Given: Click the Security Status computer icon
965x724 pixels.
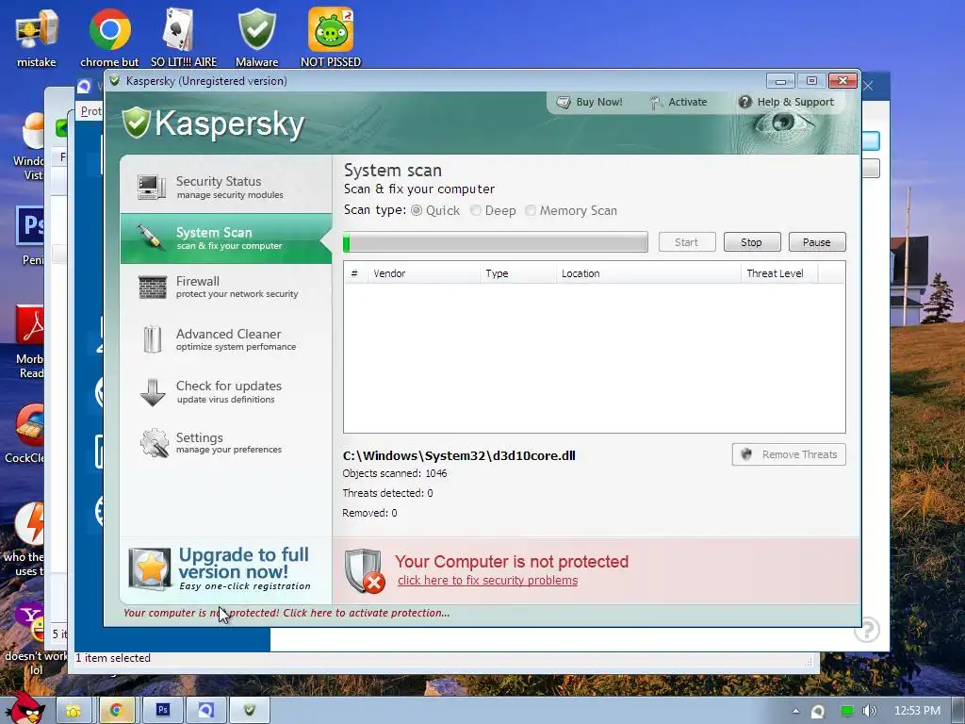Looking at the screenshot, I should [152, 188].
